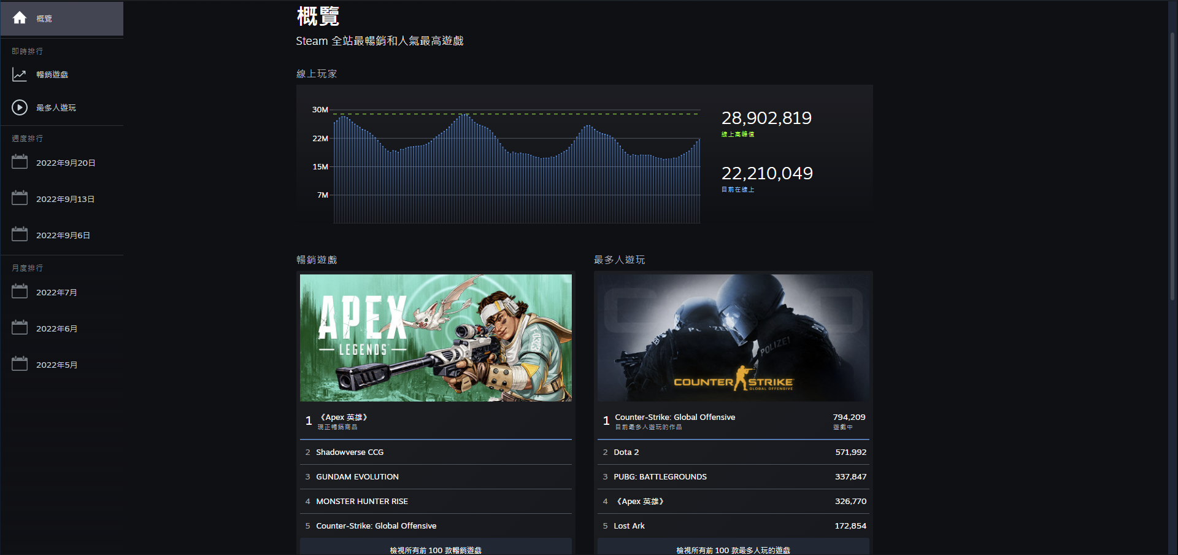The height and width of the screenshot is (555, 1178).
Task: Click the peak player count 28,902,819
Action: (x=766, y=118)
